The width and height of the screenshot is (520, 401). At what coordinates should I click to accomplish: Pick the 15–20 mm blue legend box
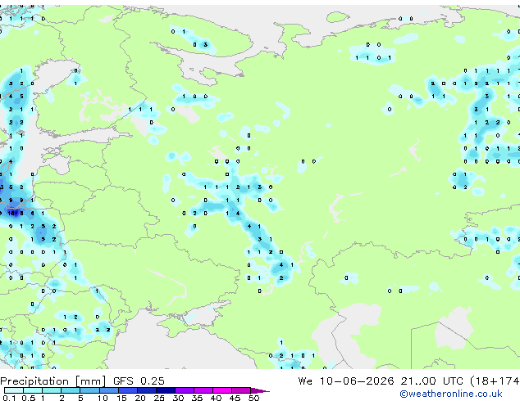(x=128, y=390)
